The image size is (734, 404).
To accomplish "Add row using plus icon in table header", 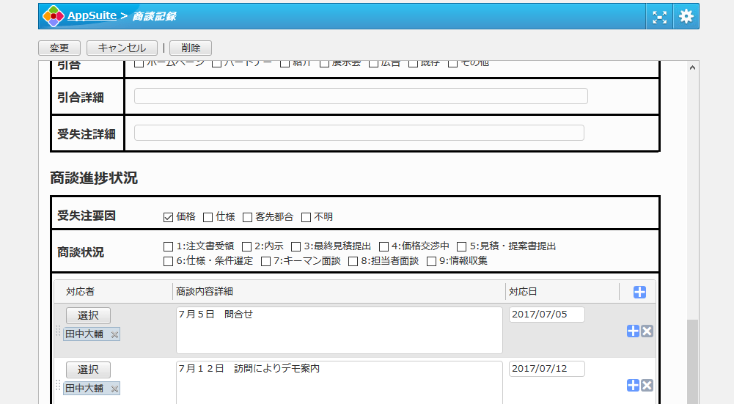I will (639, 293).
